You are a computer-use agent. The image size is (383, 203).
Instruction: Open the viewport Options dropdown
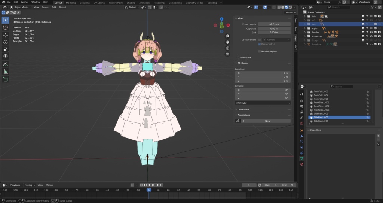click(x=290, y=13)
